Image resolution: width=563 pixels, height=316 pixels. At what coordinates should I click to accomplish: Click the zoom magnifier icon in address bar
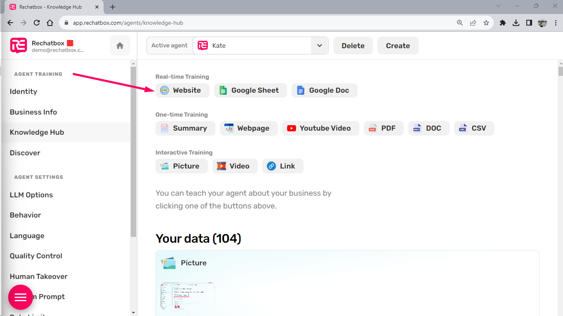(x=460, y=23)
